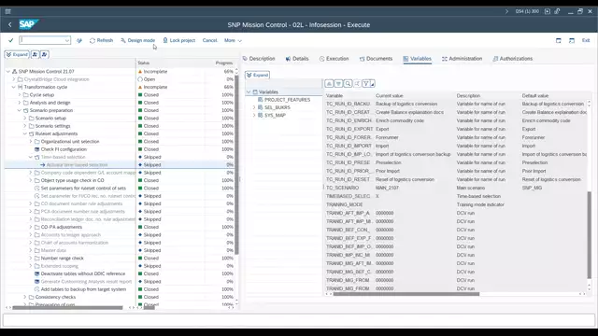Image resolution: width=598 pixels, height=336 pixels.
Task: Click the assign user icon next to Expand
Action: (35, 54)
